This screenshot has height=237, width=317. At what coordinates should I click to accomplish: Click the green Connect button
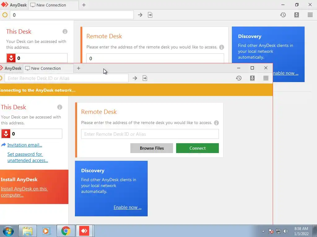pos(197,148)
